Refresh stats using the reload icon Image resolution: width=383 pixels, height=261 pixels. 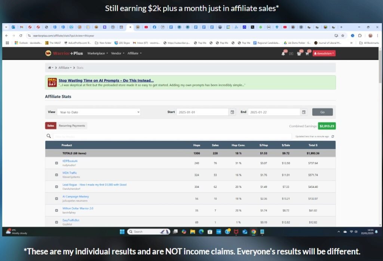tap(333, 136)
